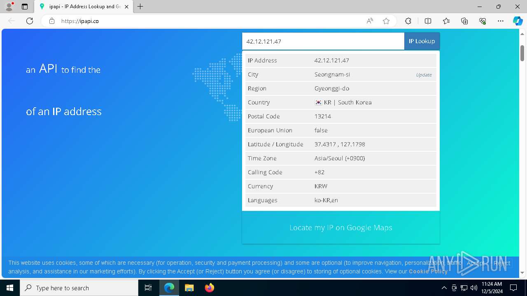Click the Cookie Policy link
This screenshot has height=296, width=527.
pyautogui.click(x=428, y=271)
